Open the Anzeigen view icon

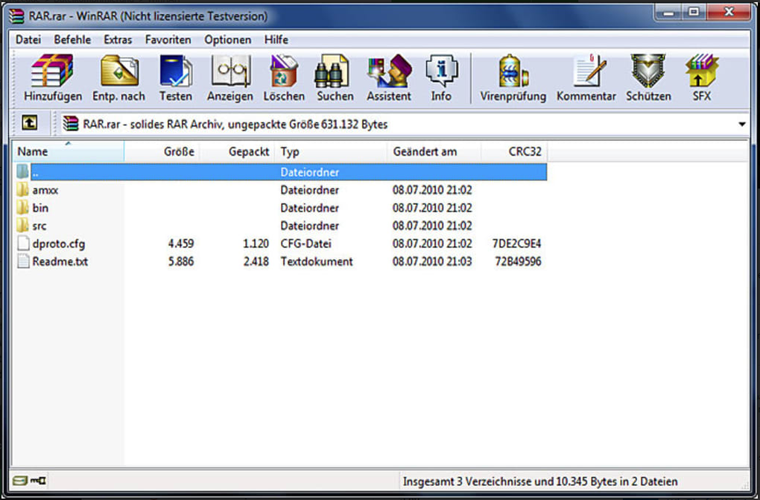tap(230, 71)
